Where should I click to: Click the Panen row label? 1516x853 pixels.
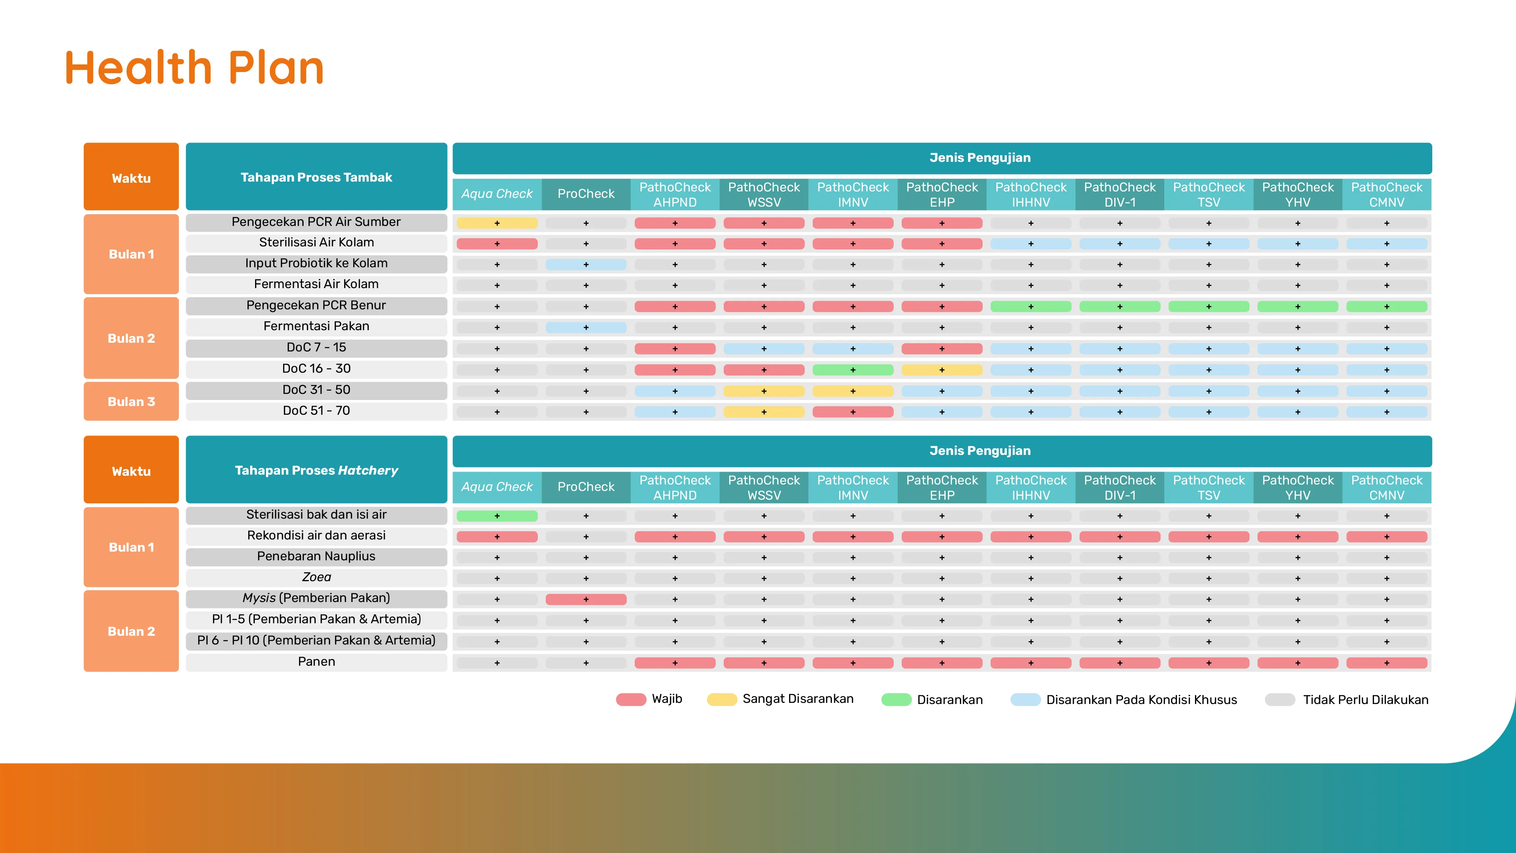[316, 662]
